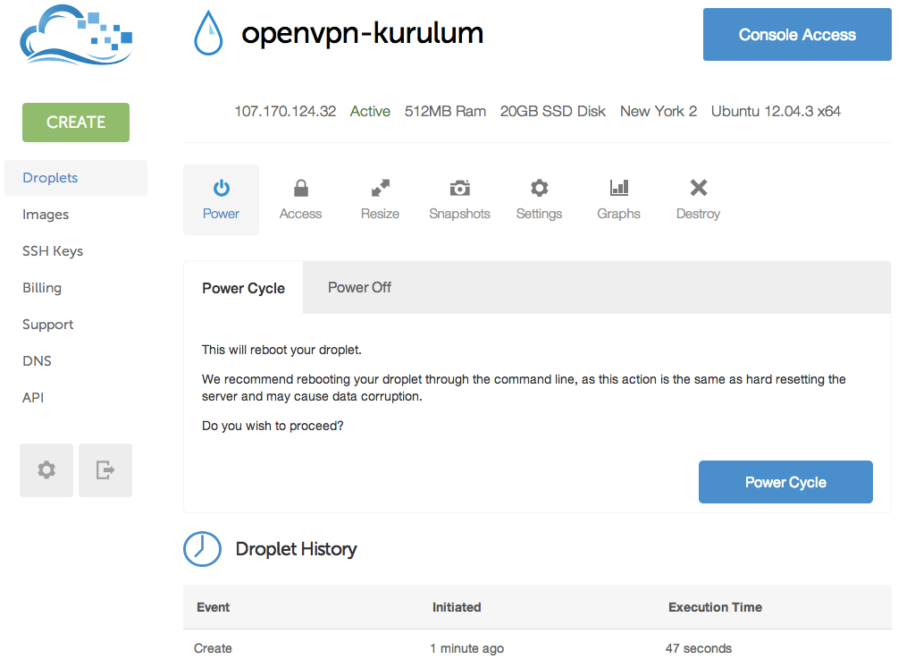Click the Droplet History clock icon
The width and height of the screenshot is (915, 668).
[x=203, y=549]
